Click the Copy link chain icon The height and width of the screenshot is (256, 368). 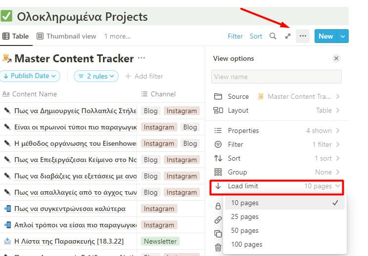tap(218, 220)
